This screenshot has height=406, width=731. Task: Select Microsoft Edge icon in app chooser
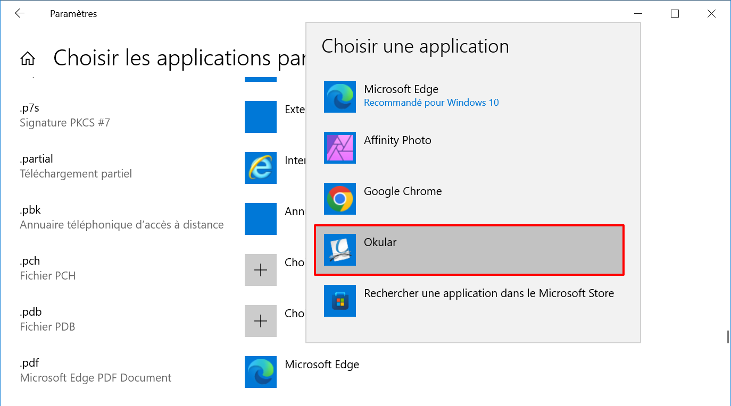pyautogui.click(x=340, y=97)
